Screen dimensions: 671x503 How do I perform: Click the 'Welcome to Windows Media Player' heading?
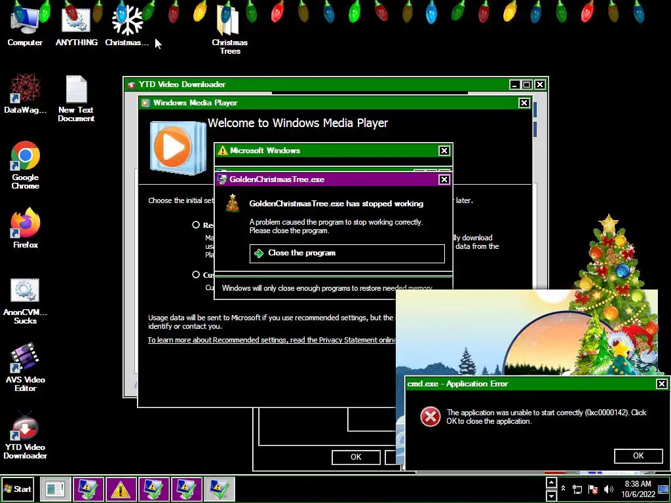coord(298,123)
